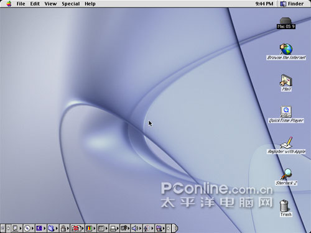Viewport: 311px width, 233px height.
Task: Open the File menu
Action: click(21, 4)
